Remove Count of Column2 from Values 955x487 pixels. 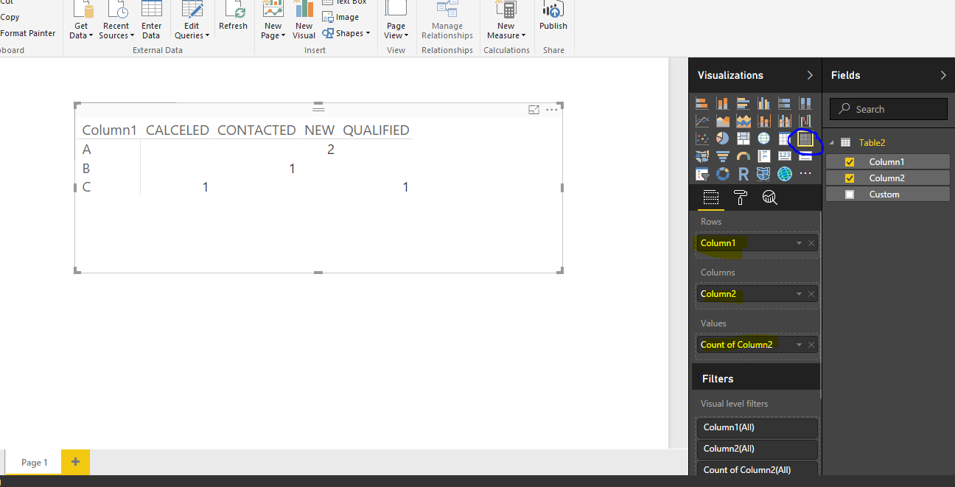(x=811, y=345)
